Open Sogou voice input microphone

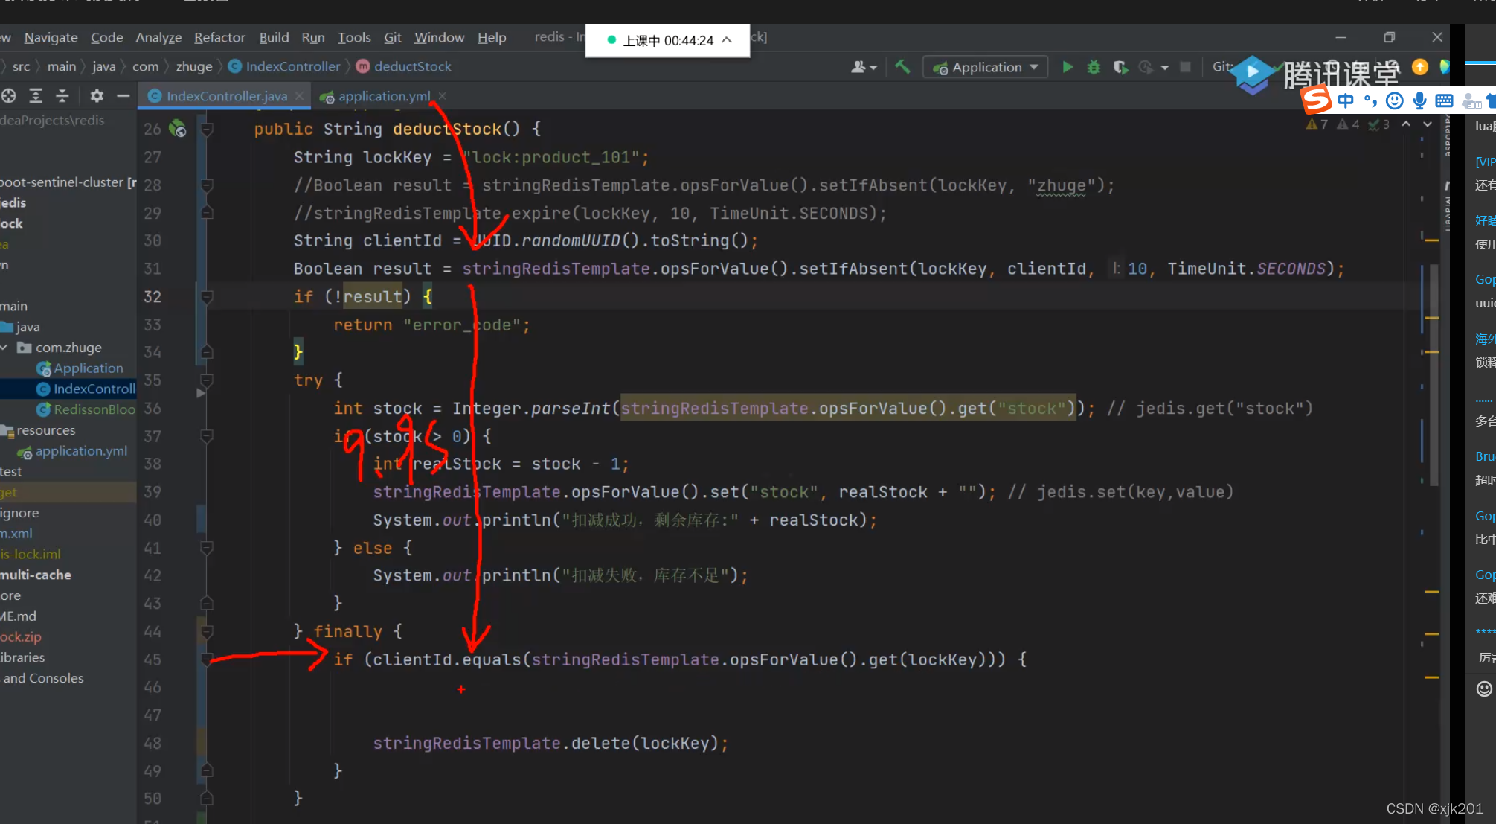[1419, 100]
